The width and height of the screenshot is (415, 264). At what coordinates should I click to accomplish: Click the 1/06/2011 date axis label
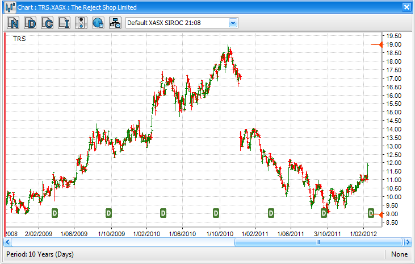[x=291, y=234]
